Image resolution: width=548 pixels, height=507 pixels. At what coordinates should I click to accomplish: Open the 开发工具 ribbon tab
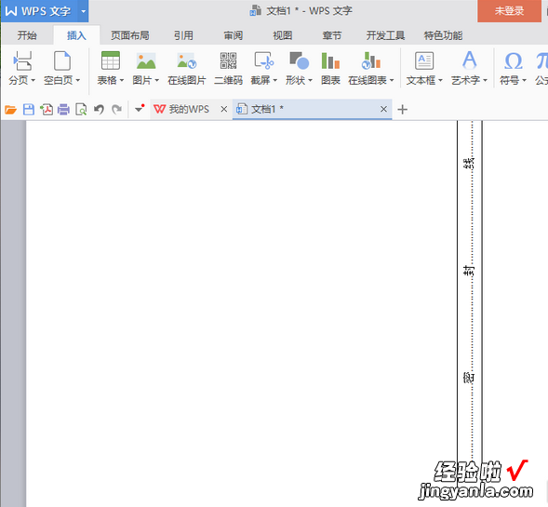coord(385,35)
